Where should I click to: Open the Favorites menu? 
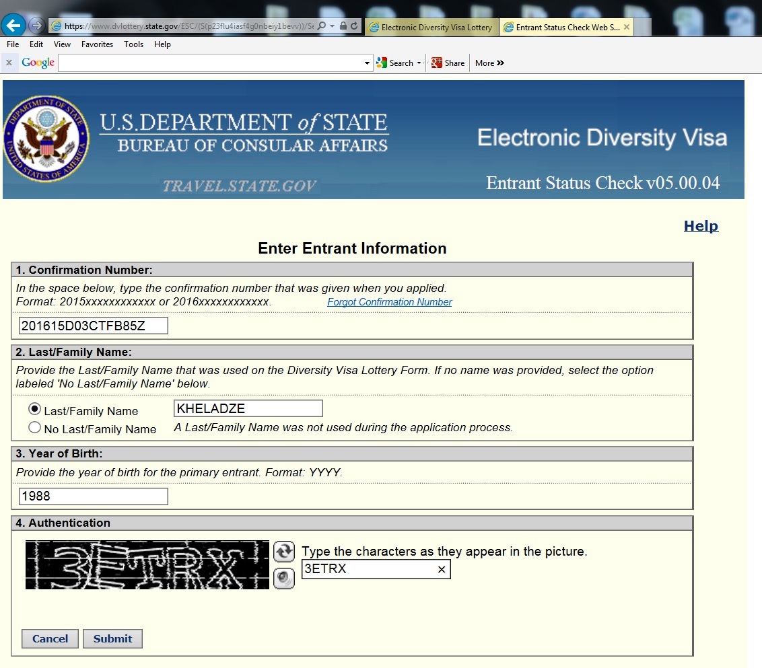click(97, 44)
